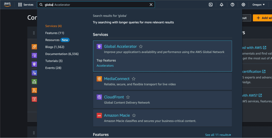272x138 pixels.
Task: Open the Services grid menu icon
Action: coord(20,5)
